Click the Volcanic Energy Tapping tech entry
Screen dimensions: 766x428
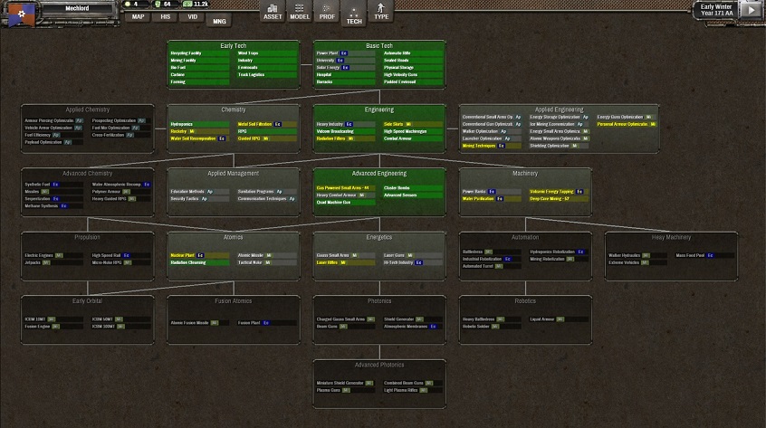[559, 192]
